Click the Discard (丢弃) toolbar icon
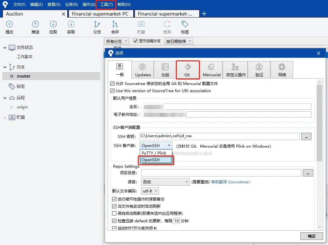The image size is (328, 245). coord(167,24)
